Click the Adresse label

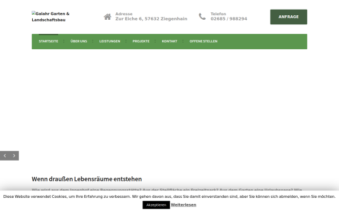[124, 14]
